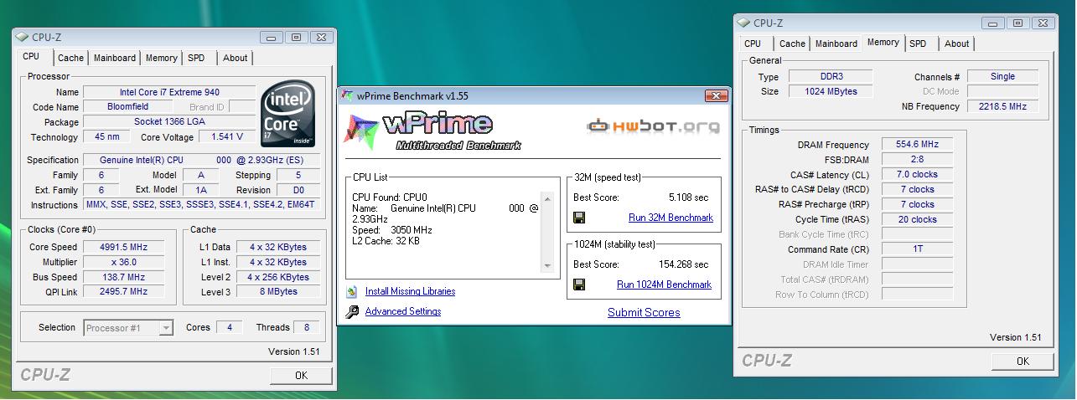Click the CPU List scroll down arrow
1077x400 pixels.
pyautogui.click(x=548, y=265)
